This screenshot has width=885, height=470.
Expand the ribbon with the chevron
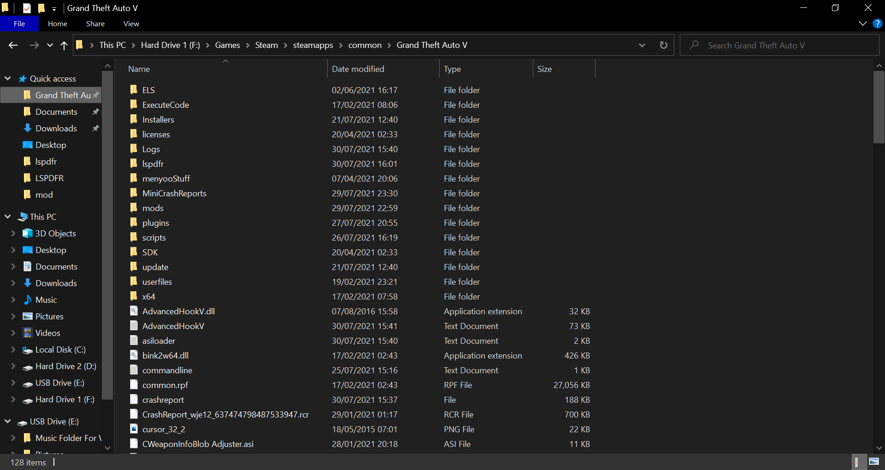(863, 23)
